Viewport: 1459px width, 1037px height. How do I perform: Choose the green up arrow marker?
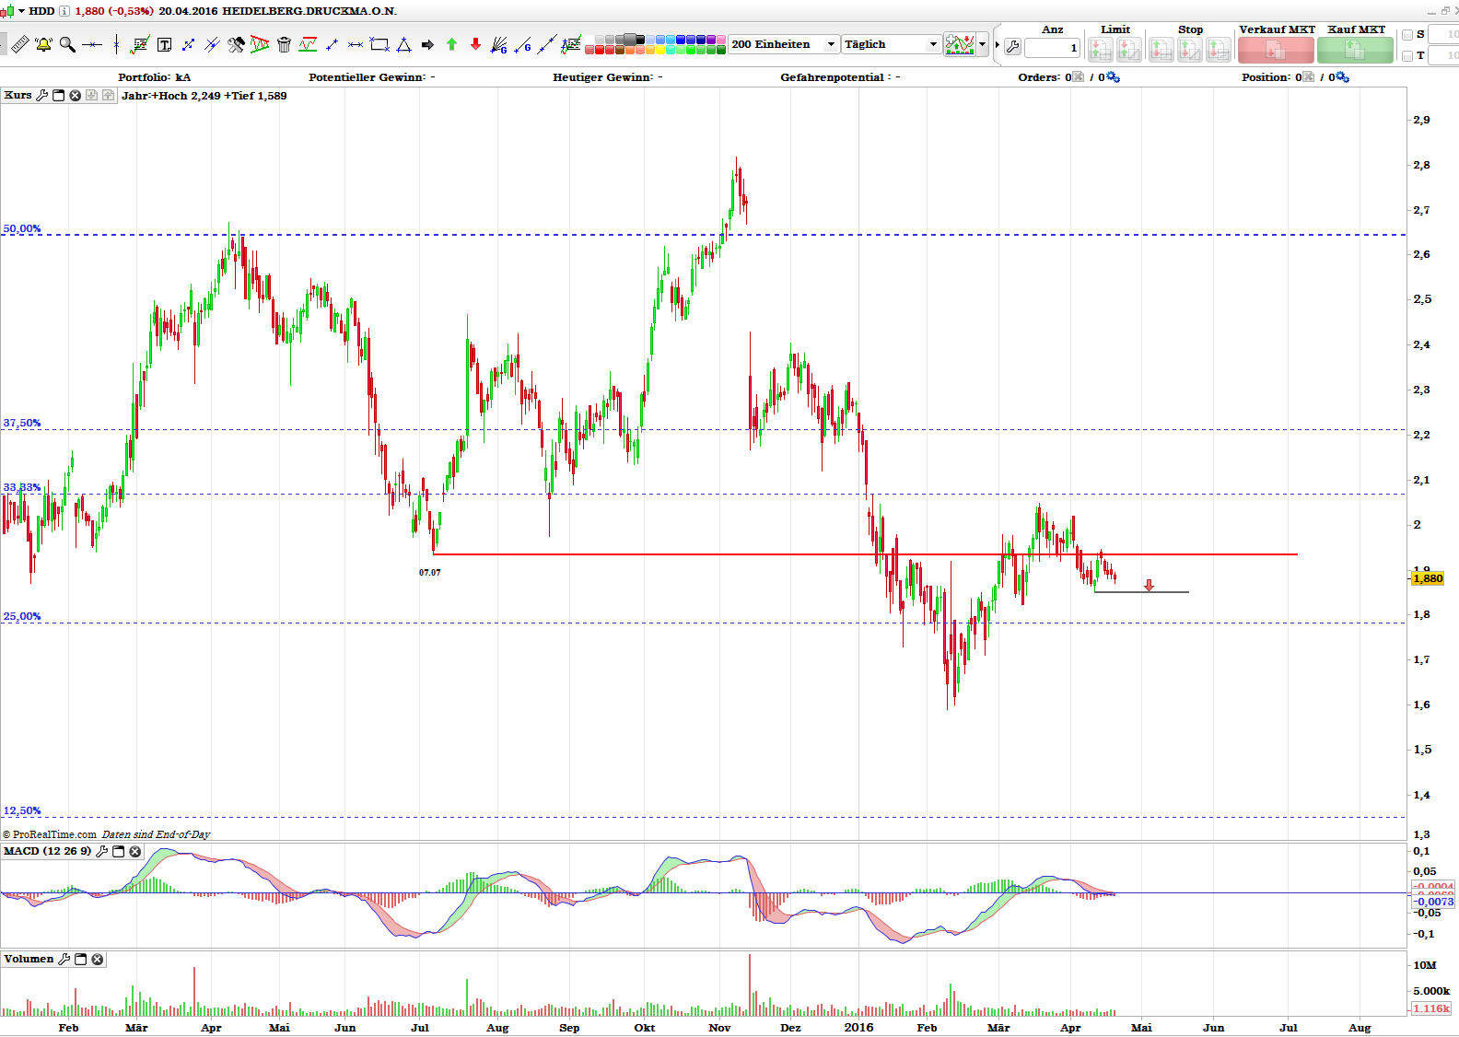click(x=451, y=44)
